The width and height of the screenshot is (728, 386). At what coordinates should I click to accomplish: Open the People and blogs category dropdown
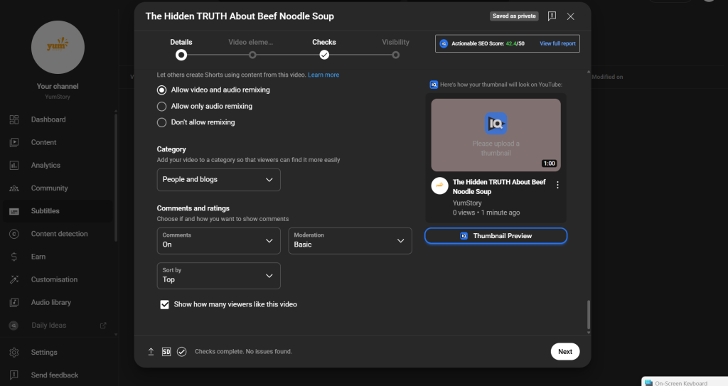click(218, 180)
